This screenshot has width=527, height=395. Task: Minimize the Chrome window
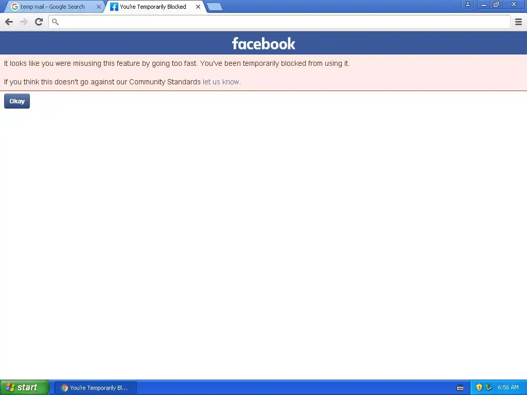coord(484,4)
